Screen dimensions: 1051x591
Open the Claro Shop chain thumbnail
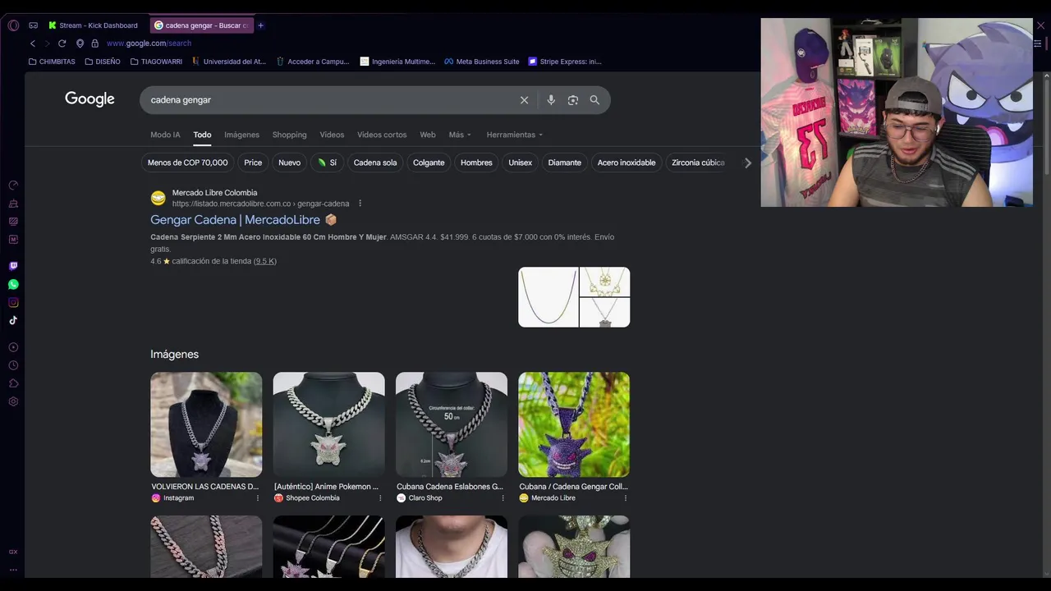click(x=452, y=424)
